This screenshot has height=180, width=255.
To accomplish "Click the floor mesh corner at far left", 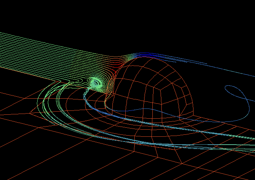I will (x=30, y=114).
